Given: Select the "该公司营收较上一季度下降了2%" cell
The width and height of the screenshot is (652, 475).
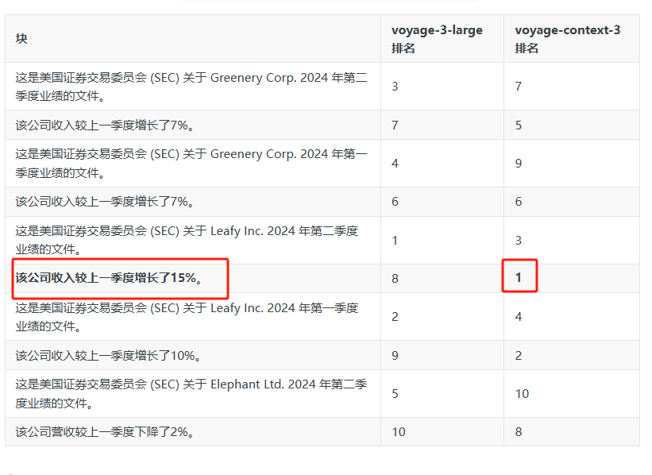Looking at the screenshot, I should click(105, 432).
